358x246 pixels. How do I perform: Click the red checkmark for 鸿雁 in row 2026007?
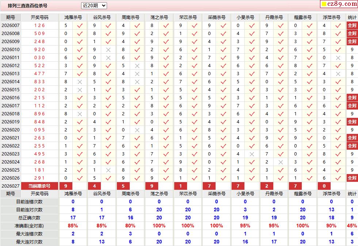[x=80, y=26]
